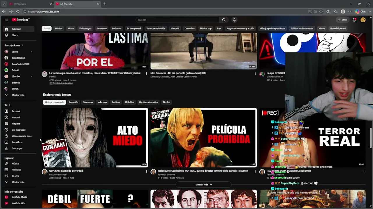Open Ver más tarde list
373x209 pixels.
[x=19, y=130]
